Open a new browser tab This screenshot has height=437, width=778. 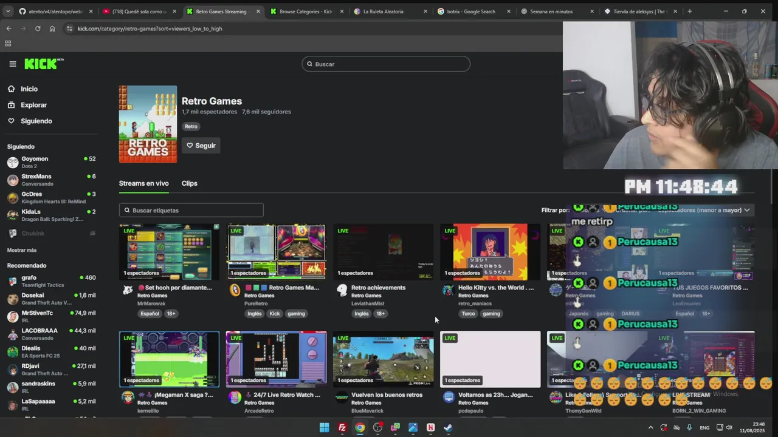[689, 11]
